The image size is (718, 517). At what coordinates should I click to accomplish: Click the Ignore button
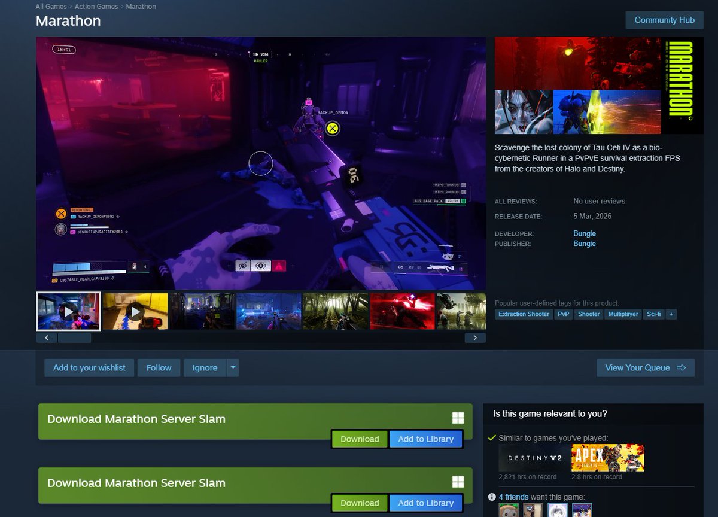pyautogui.click(x=205, y=368)
